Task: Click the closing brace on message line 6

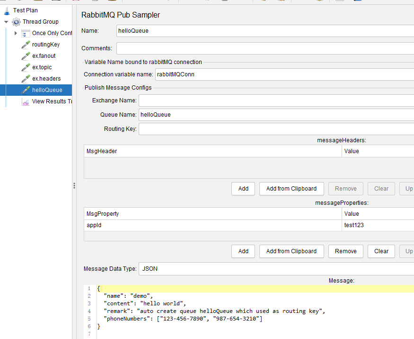Action: 99,327
